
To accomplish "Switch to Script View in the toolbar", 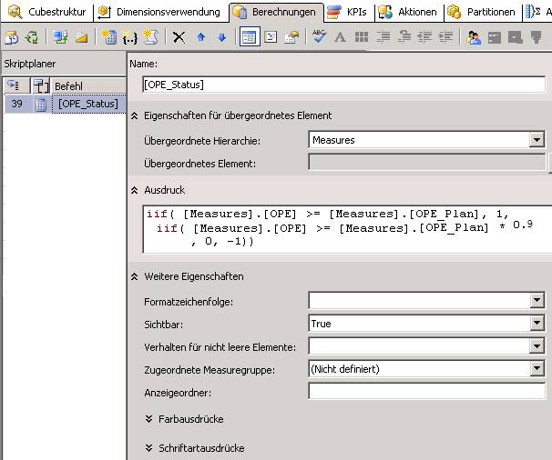I will (271, 37).
